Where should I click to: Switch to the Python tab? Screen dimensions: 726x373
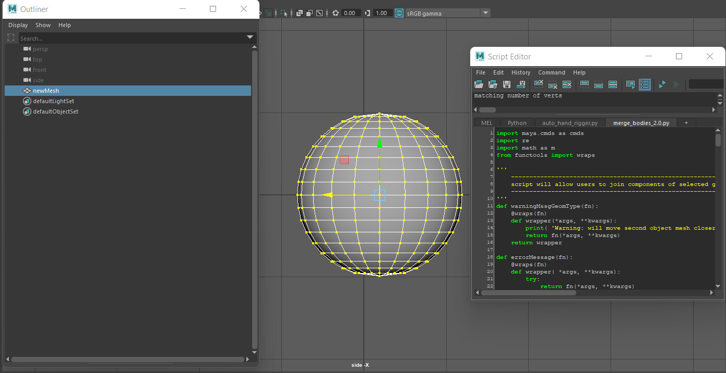tap(516, 122)
